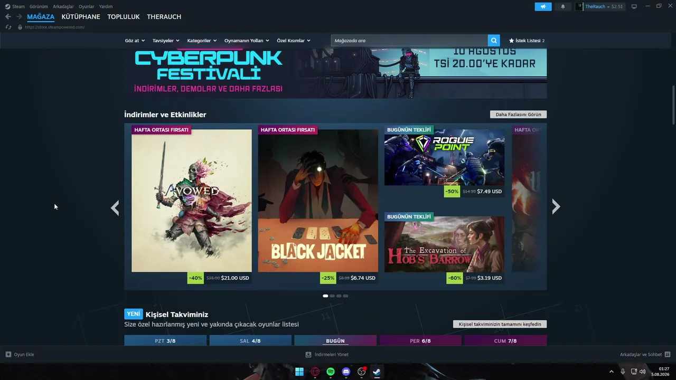Click the Steam taskbar icon
676x380 pixels.
[x=377, y=372]
